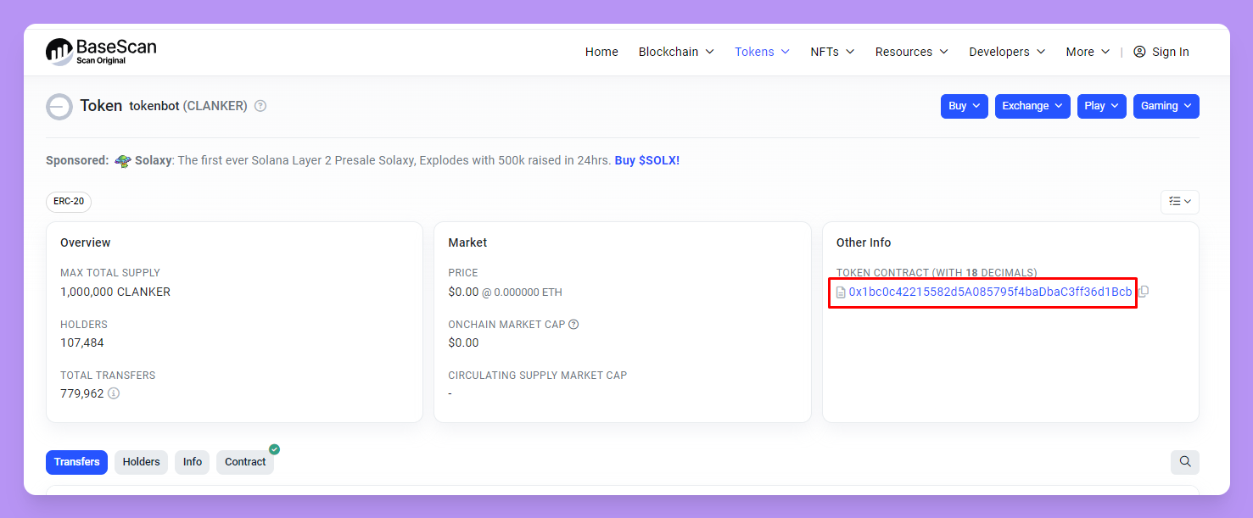Select the Info tab

tap(193, 462)
